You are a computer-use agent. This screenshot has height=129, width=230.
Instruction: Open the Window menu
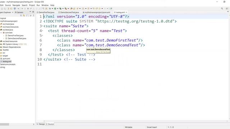point(45,5)
